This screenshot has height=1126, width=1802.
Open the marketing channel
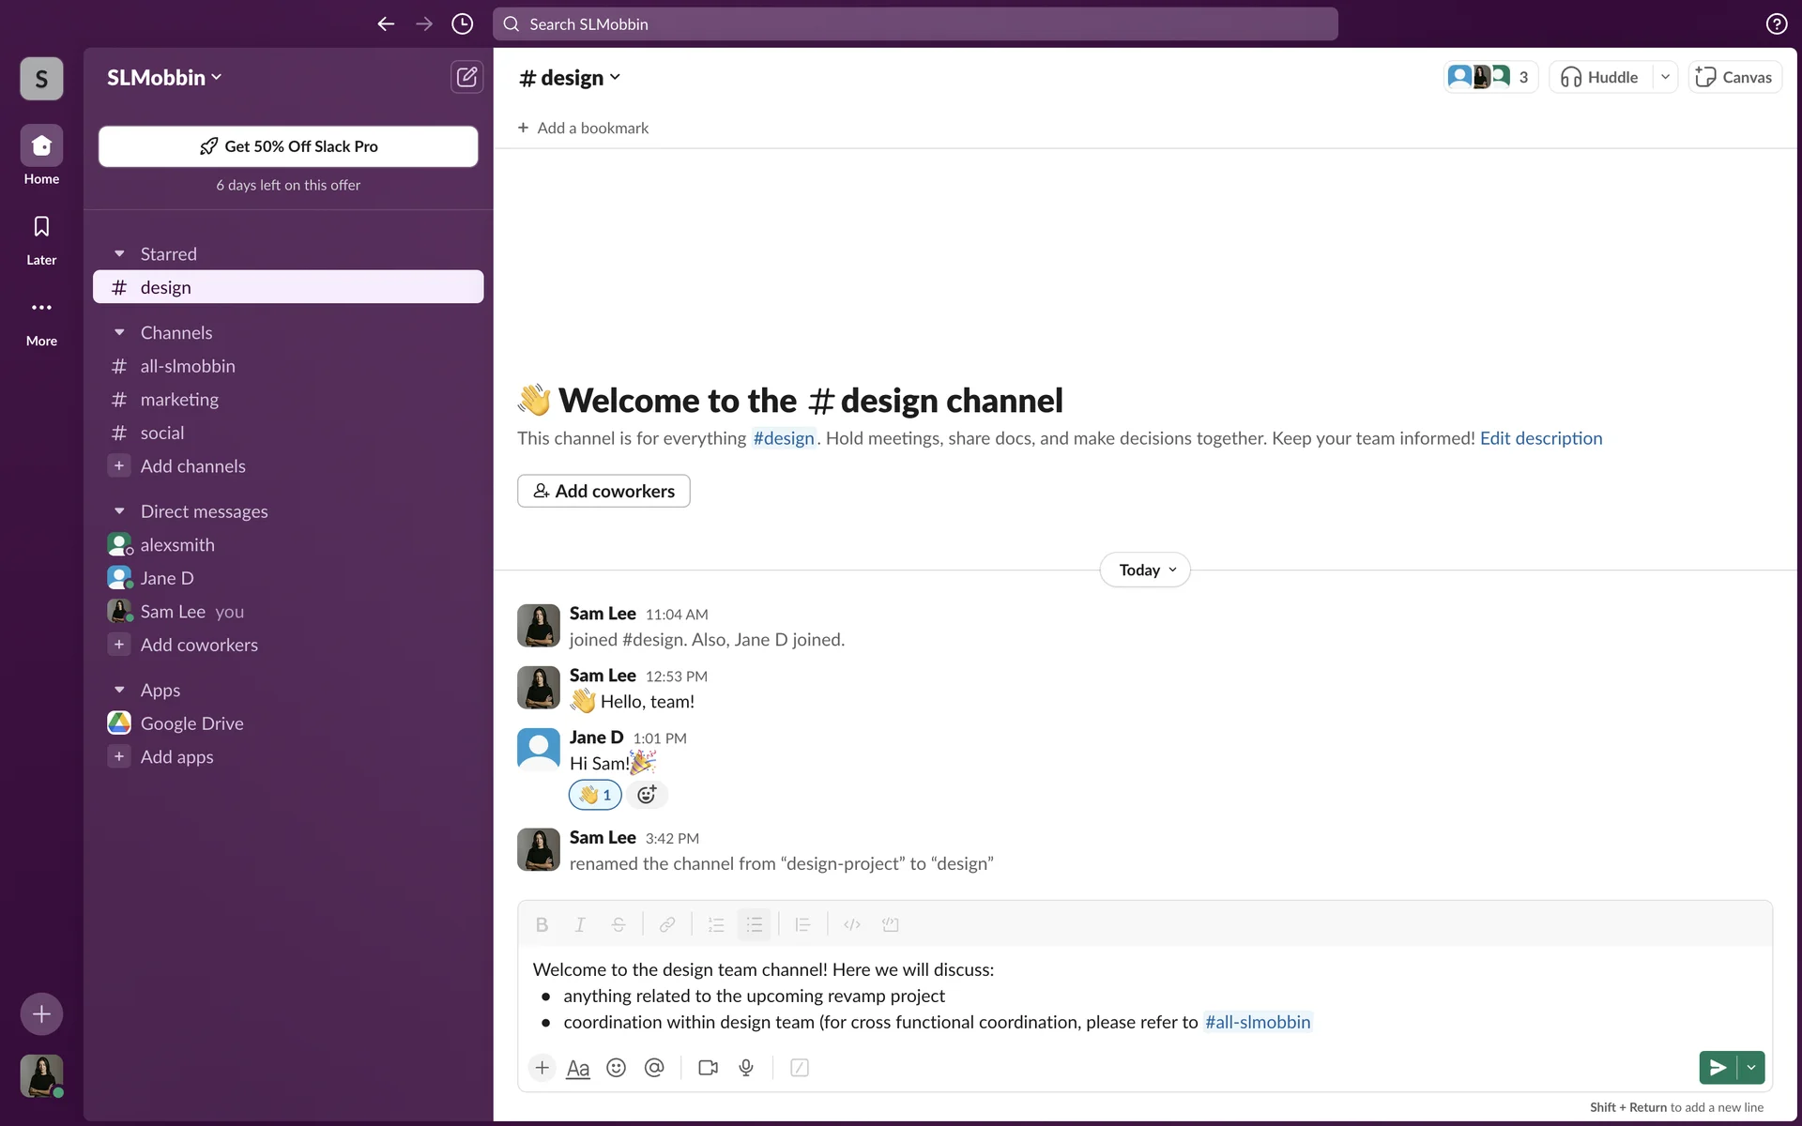pos(179,400)
